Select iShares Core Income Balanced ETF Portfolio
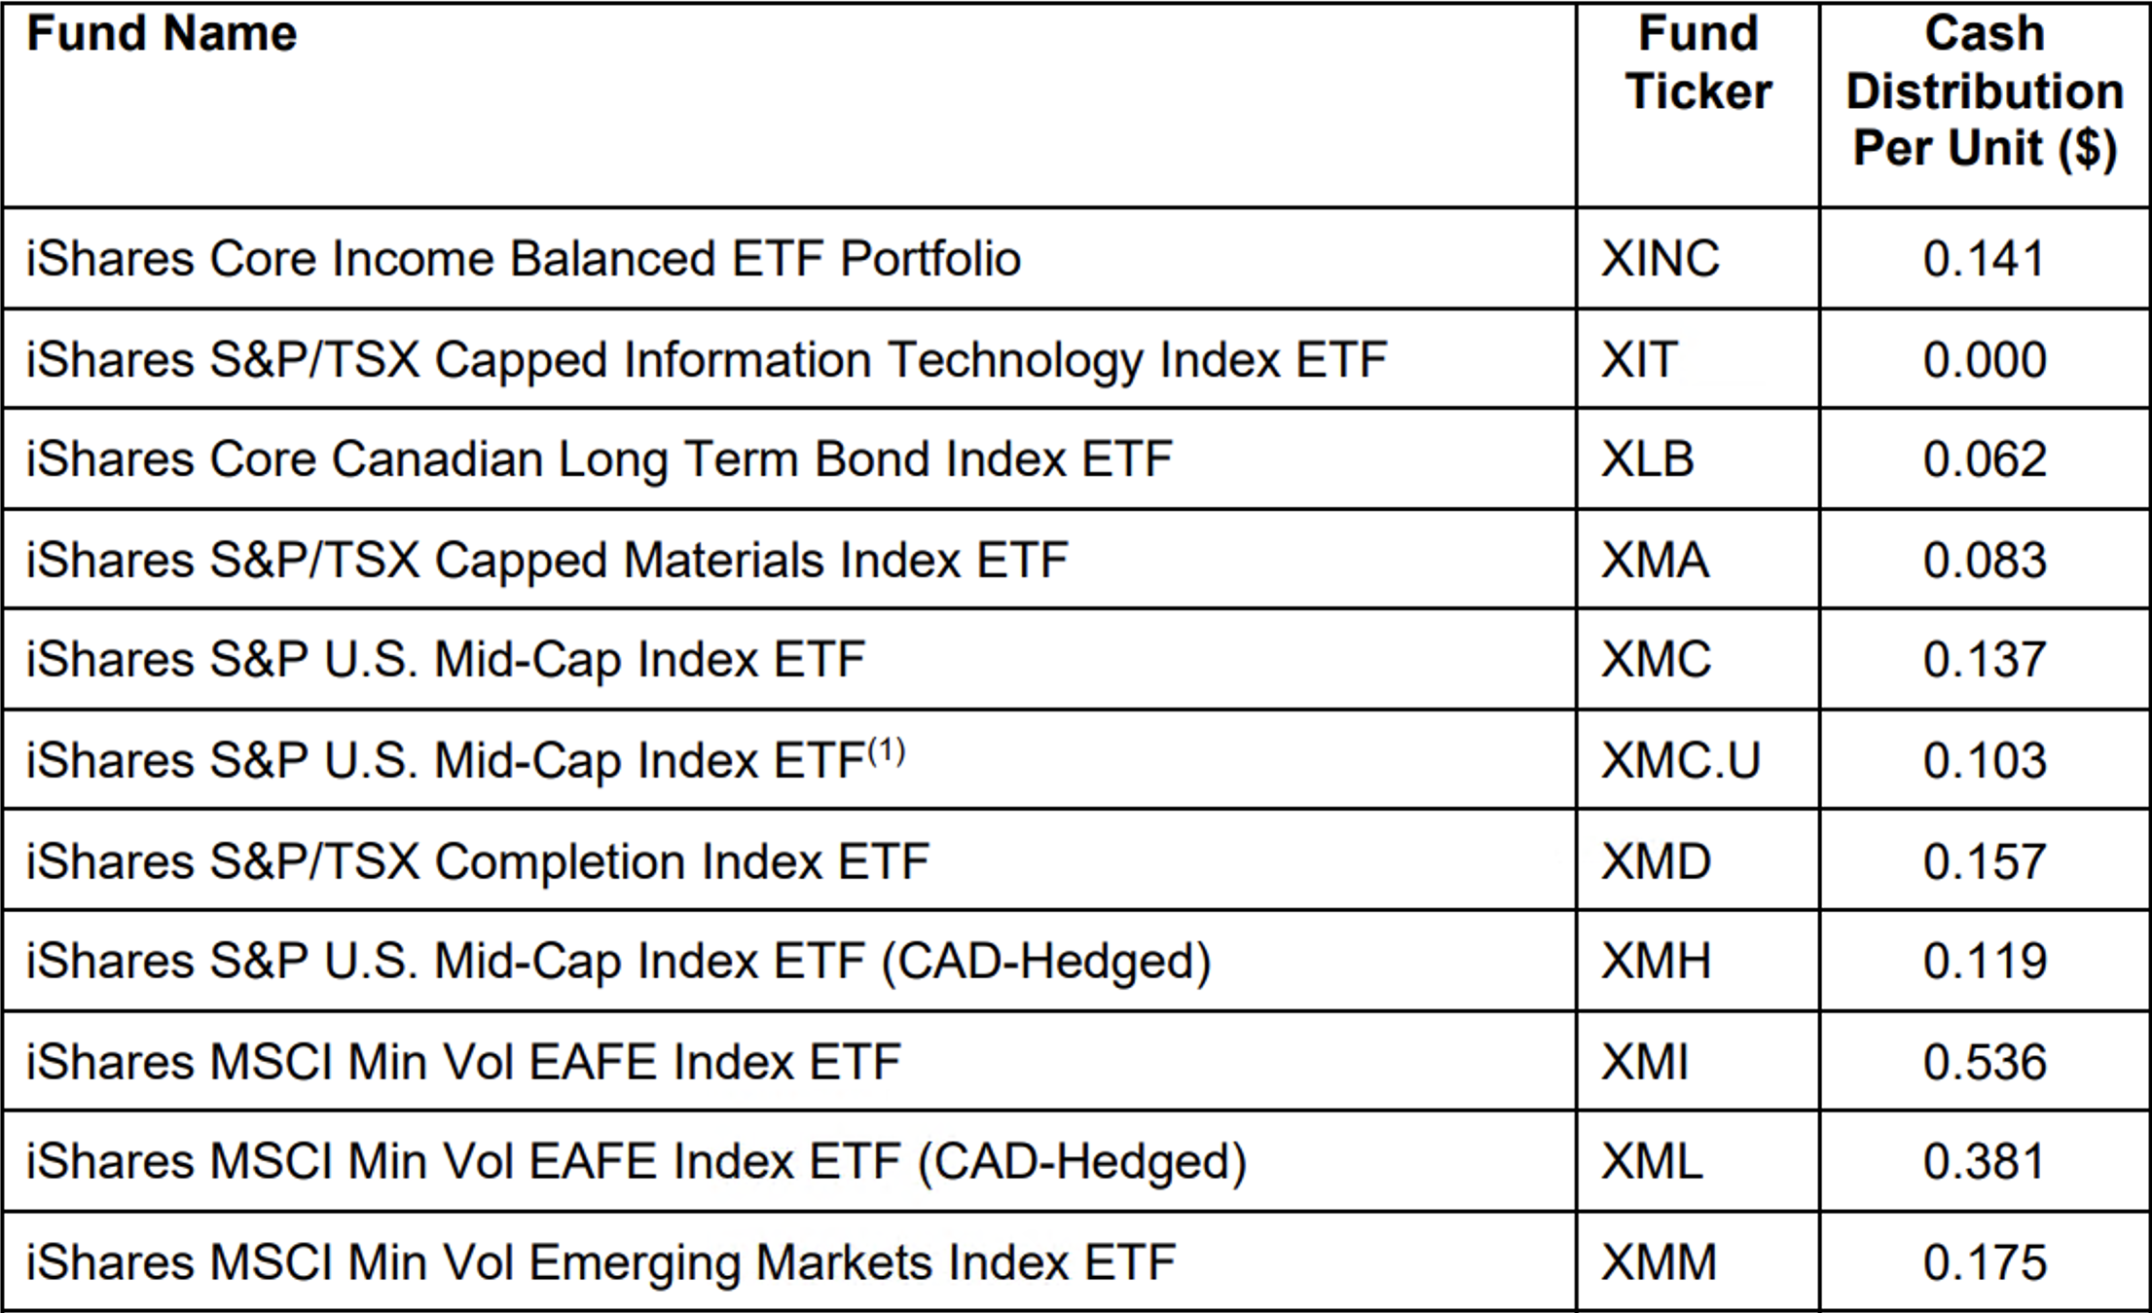The image size is (2152, 1313). 524,259
